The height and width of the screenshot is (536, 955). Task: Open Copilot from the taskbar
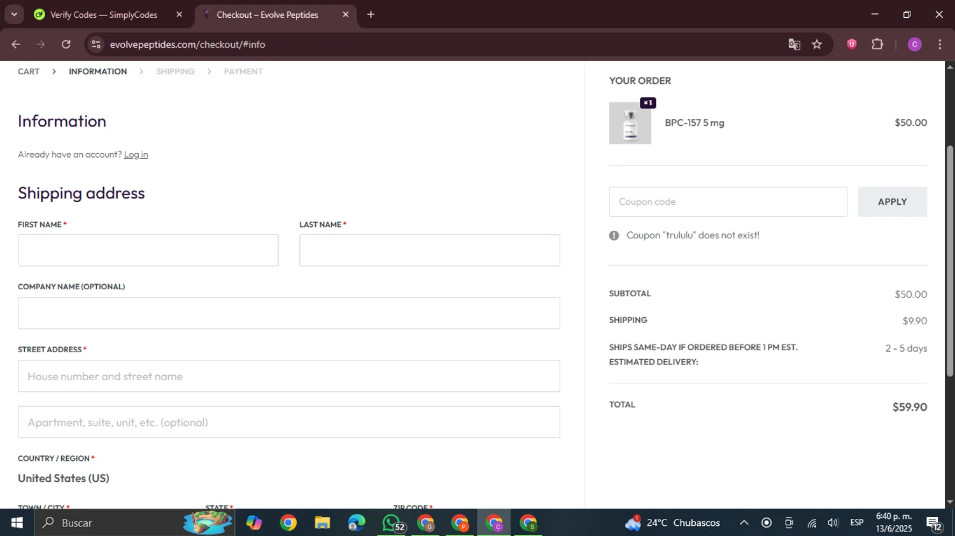point(254,523)
